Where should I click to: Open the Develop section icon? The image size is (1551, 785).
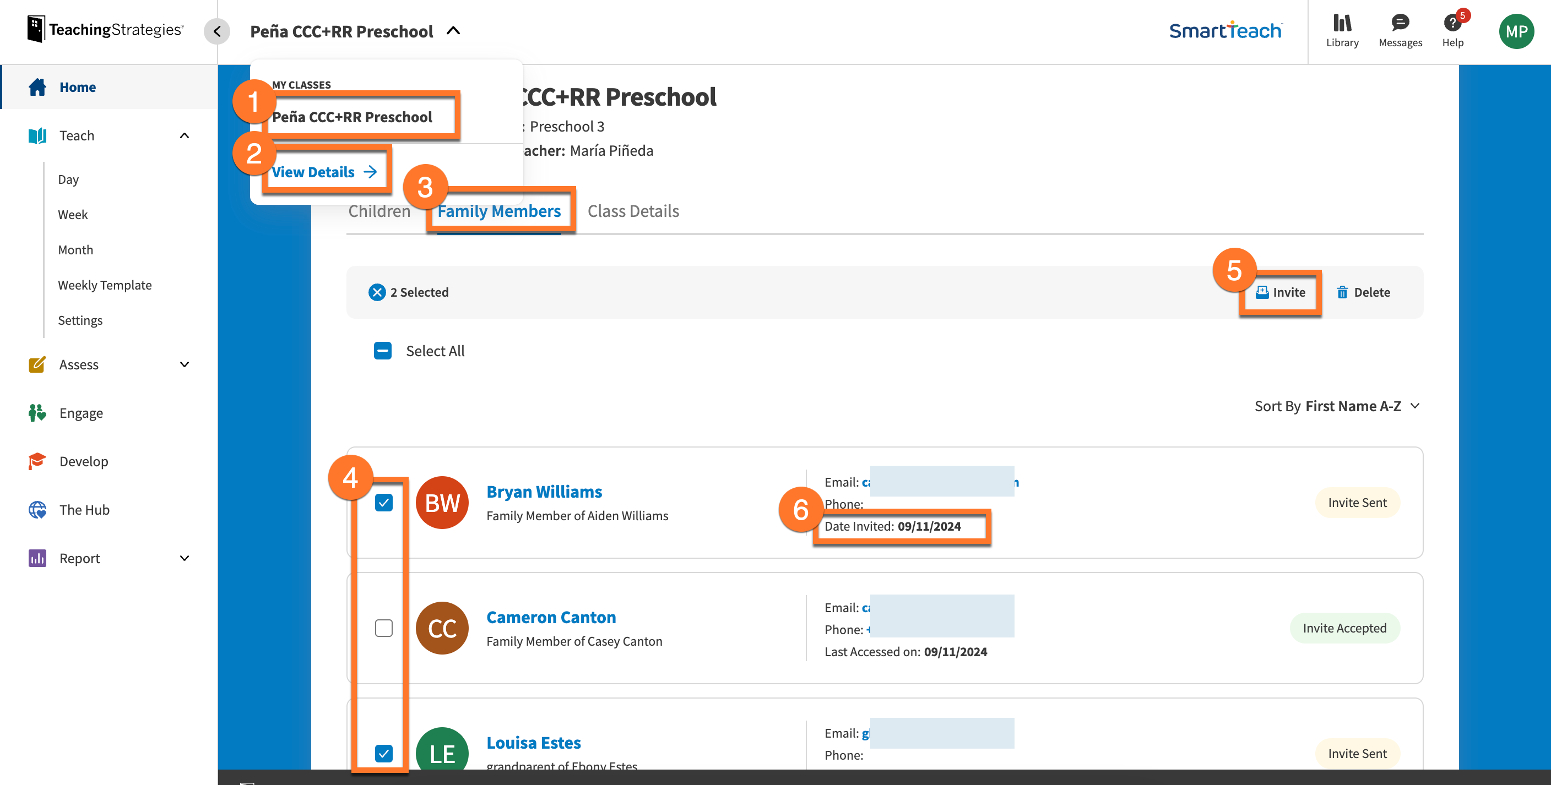(37, 461)
